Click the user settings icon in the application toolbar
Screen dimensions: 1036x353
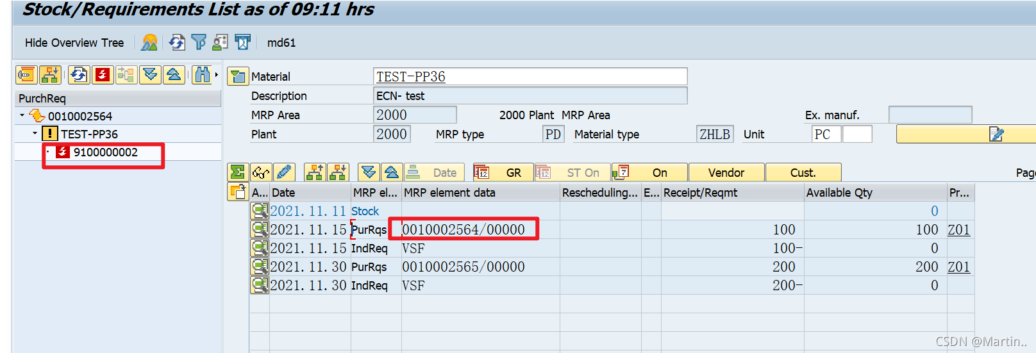[220, 43]
